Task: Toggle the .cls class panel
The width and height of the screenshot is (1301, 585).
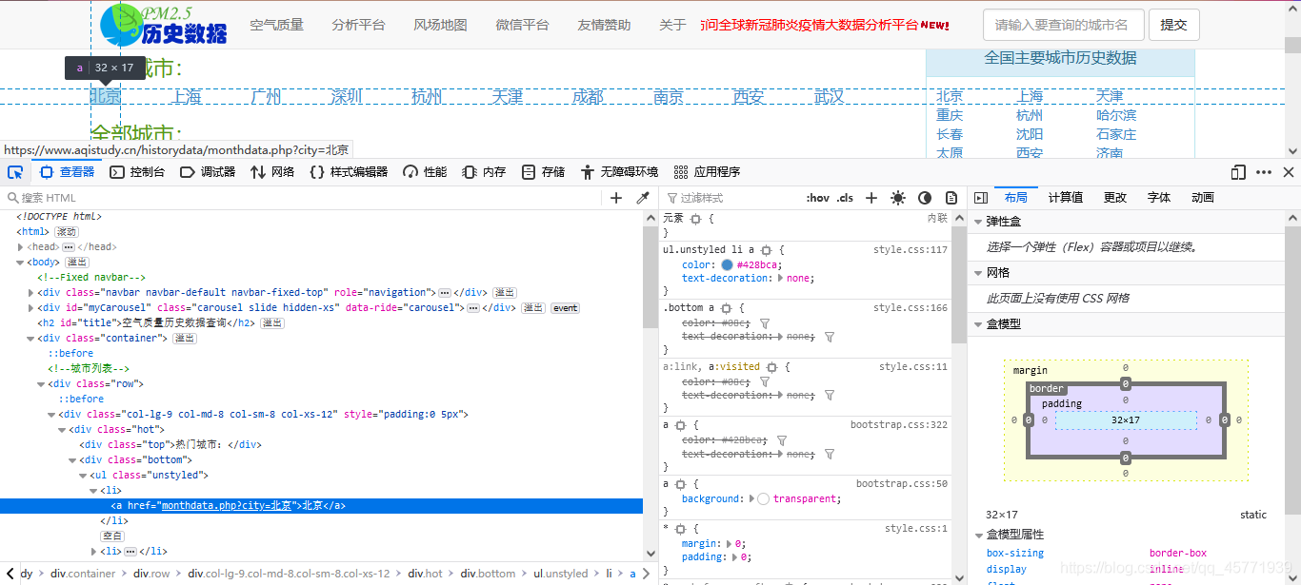Action: pos(845,198)
